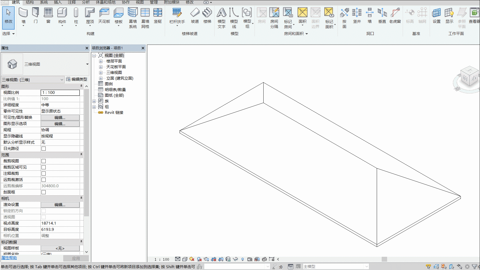Expand the 楼层平面 tree node

(x=101, y=61)
